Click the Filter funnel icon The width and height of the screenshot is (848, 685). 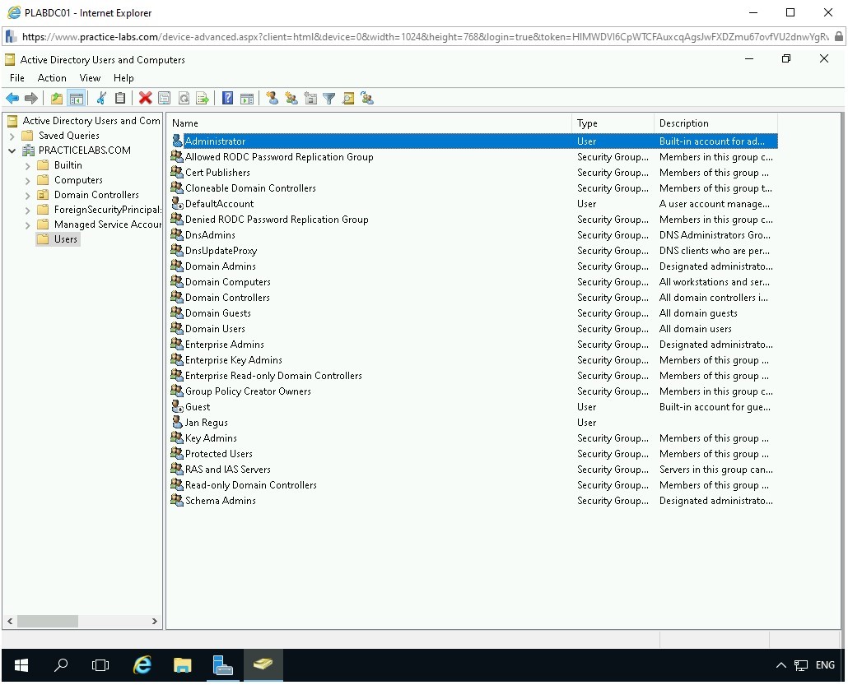click(328, 99)
